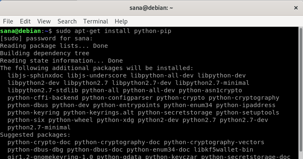The image size is (303, 159).
Task: Click the package name 'python-setuptools'
Action: coord(248,112)
